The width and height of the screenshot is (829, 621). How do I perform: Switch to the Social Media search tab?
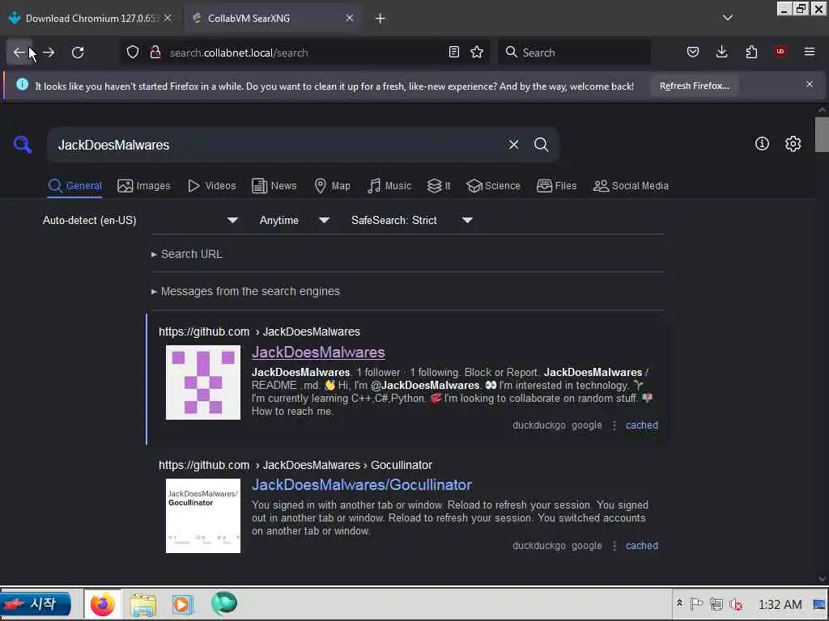630,186
